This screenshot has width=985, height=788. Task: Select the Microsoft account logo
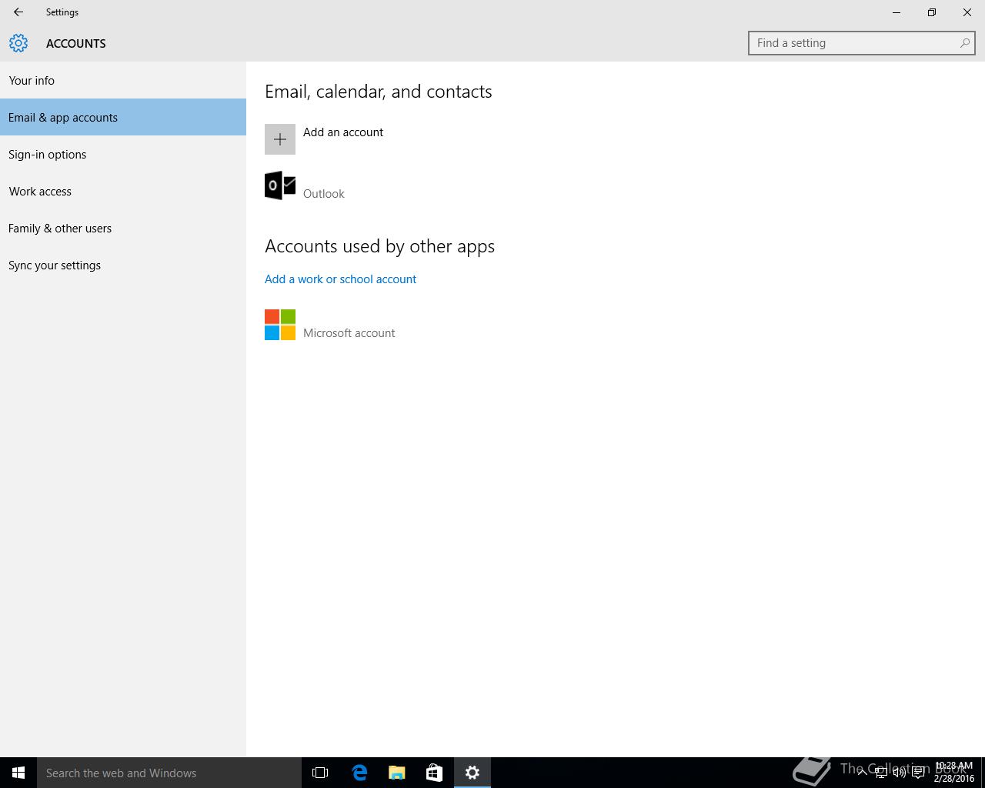coord(280,325)
